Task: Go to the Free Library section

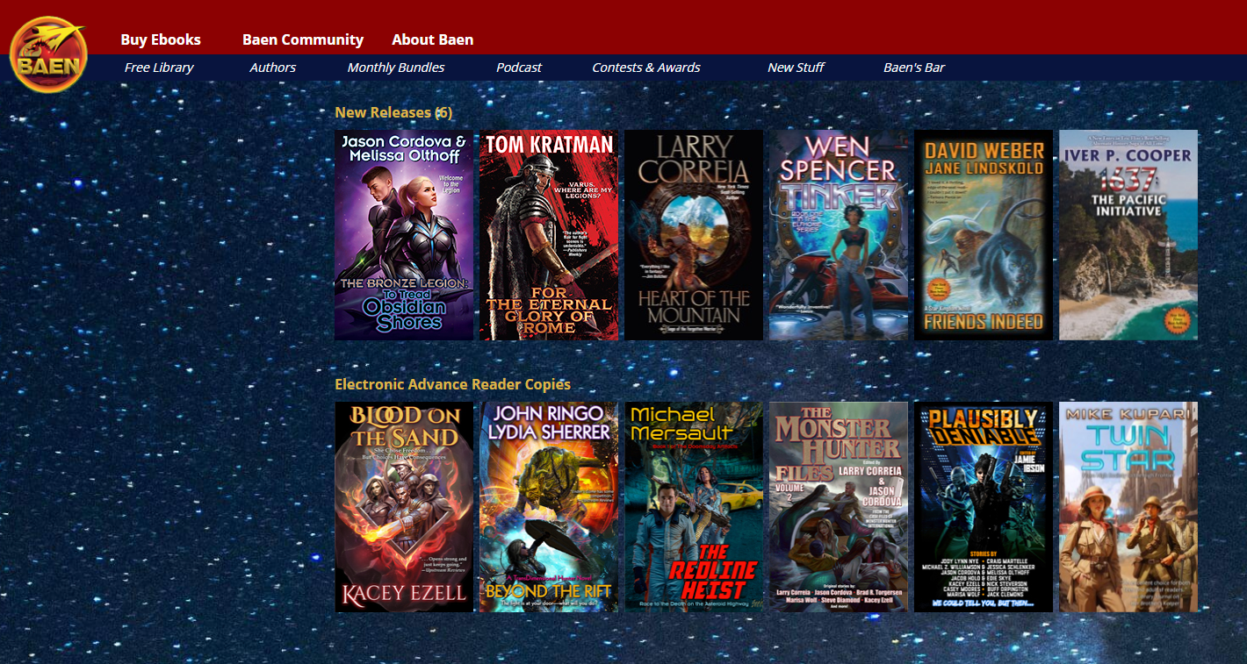Action: click(159, 67)
